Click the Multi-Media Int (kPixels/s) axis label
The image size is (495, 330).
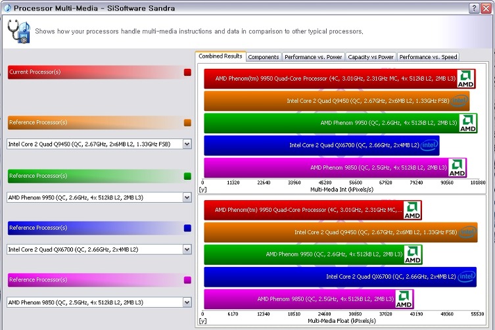pos(342,190)
